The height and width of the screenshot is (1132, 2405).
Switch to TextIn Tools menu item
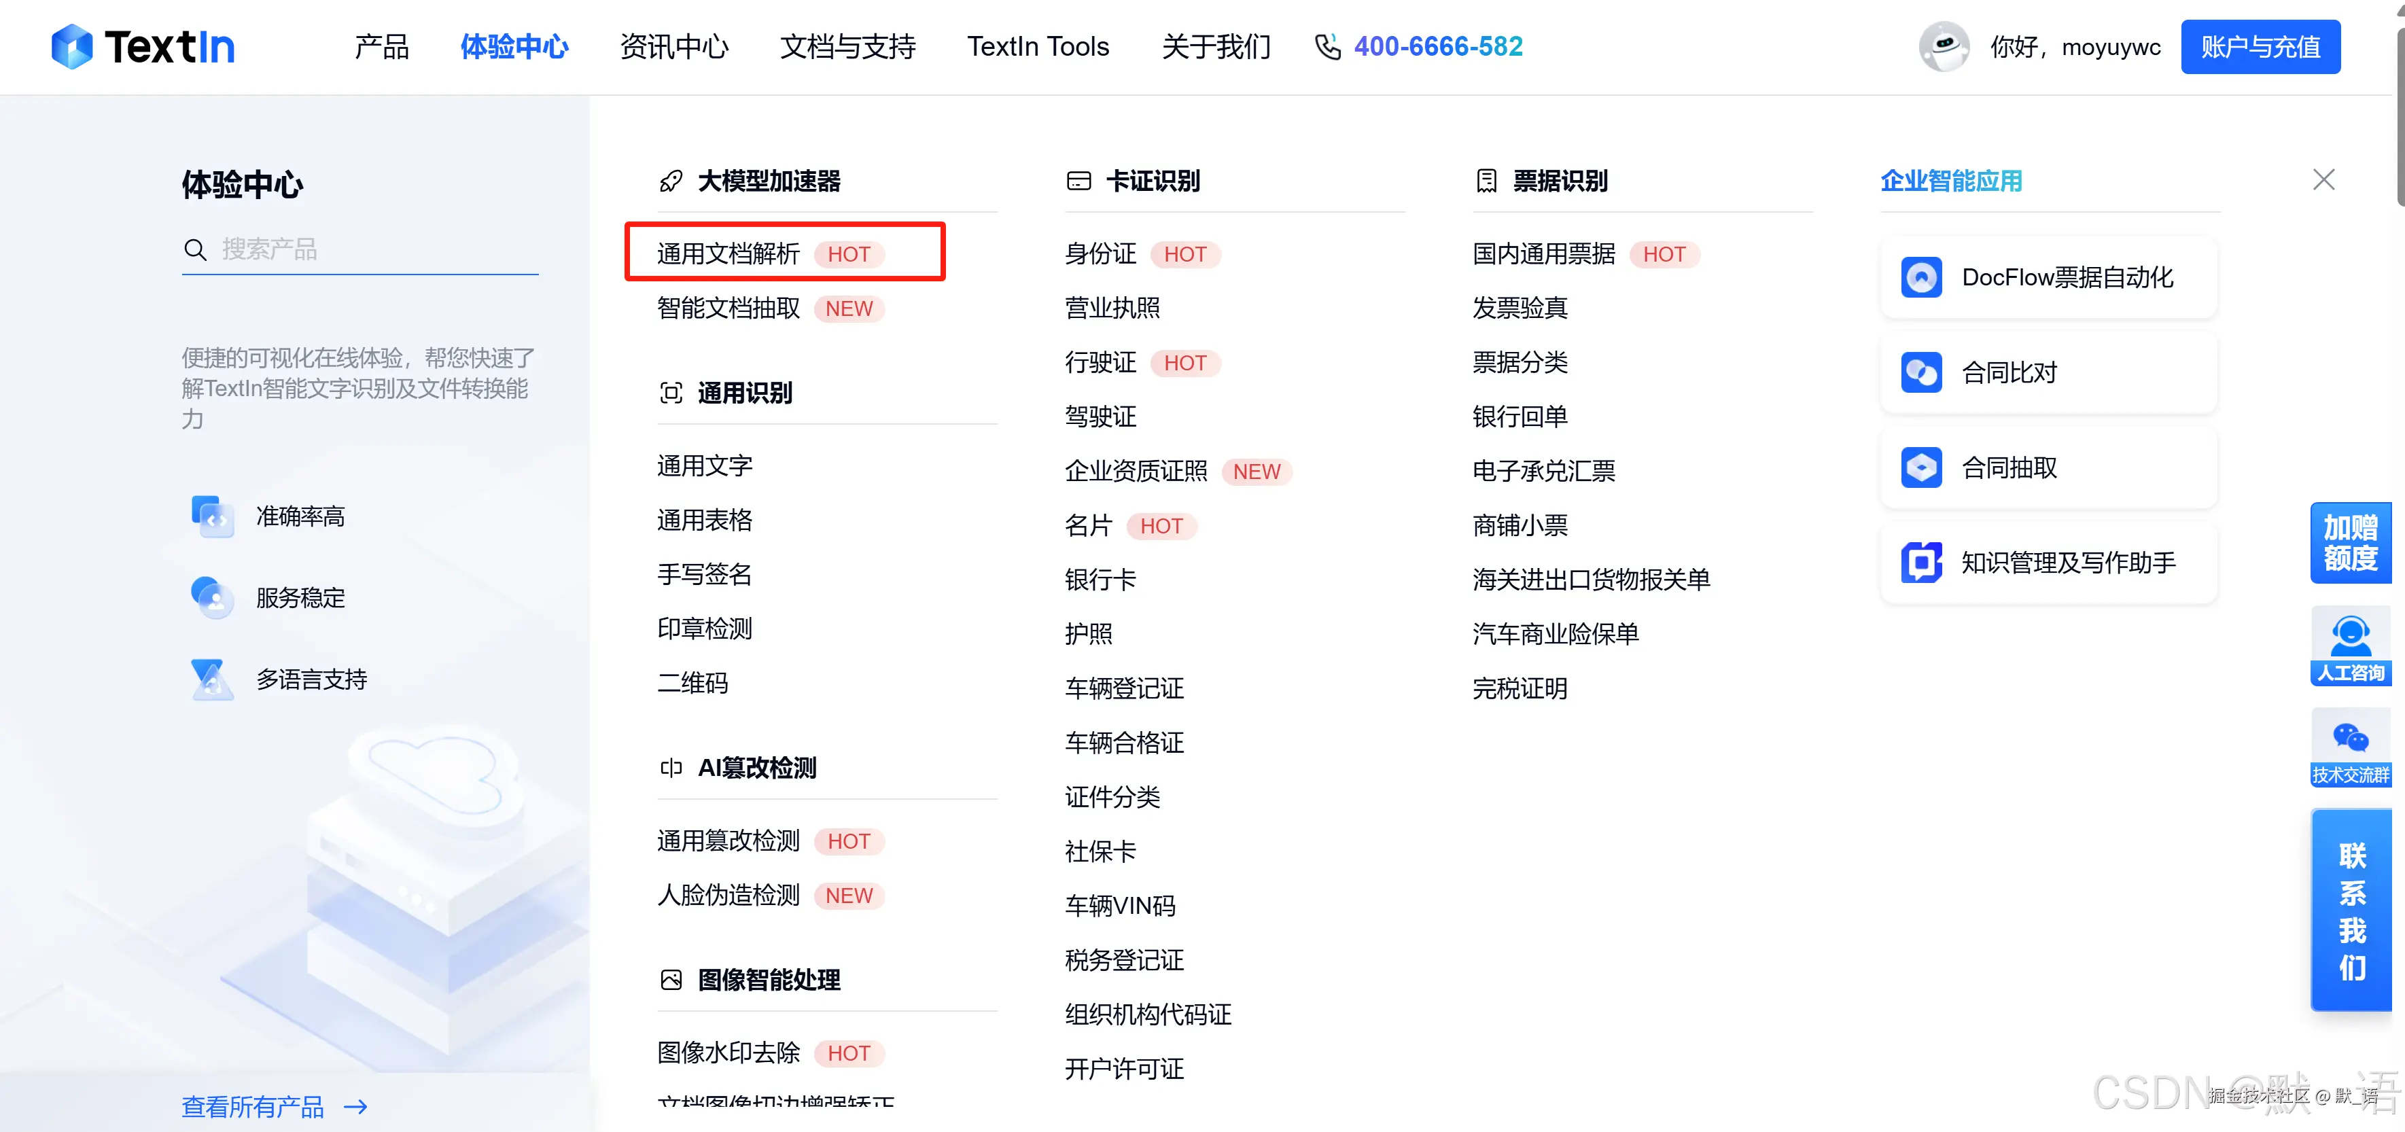coord(1037,47)
